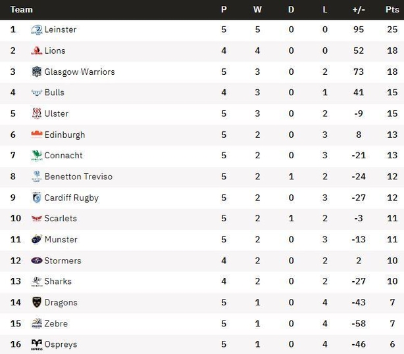Select the Glasgow Warriors crest icon
404x354 pixels.
coord(37,72)
